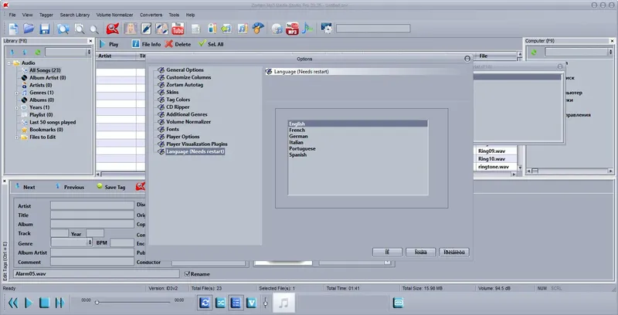The width and height of the screenshot is (618, 315).
Task: Move the playback seek slider handle
Action: pyautogui.click(x=97, y=303)
